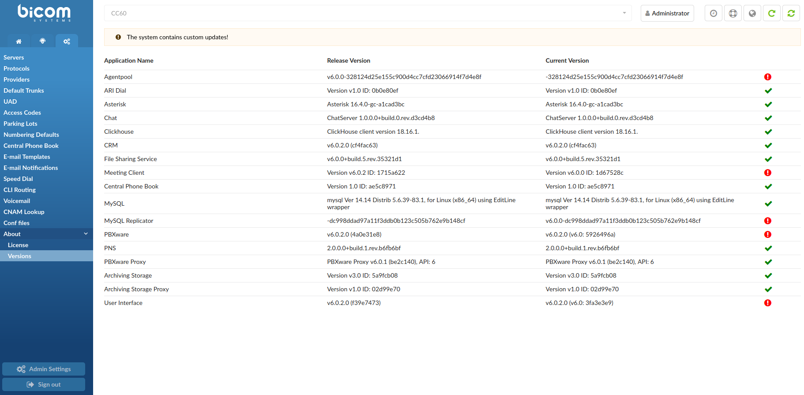Click the red alert icon for Meeting Client
The width and height of the screenshot is (804, 395).
[x=768, y=173]
